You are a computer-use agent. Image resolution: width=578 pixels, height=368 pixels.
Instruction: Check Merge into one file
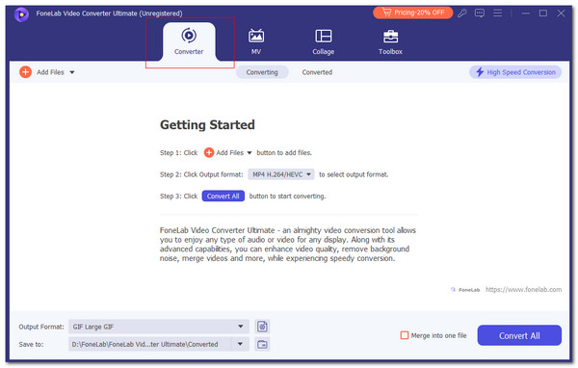(x=405, y=335)
